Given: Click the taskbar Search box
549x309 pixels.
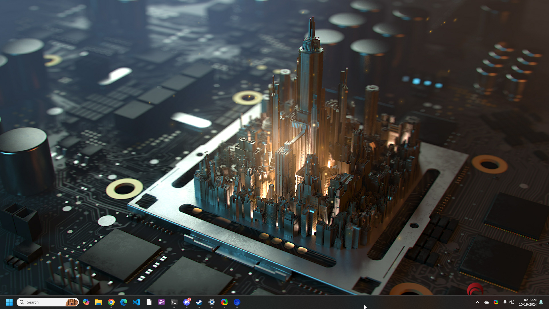Looking at the screenshot, I should pyautogui.click(x=43, y=302).
